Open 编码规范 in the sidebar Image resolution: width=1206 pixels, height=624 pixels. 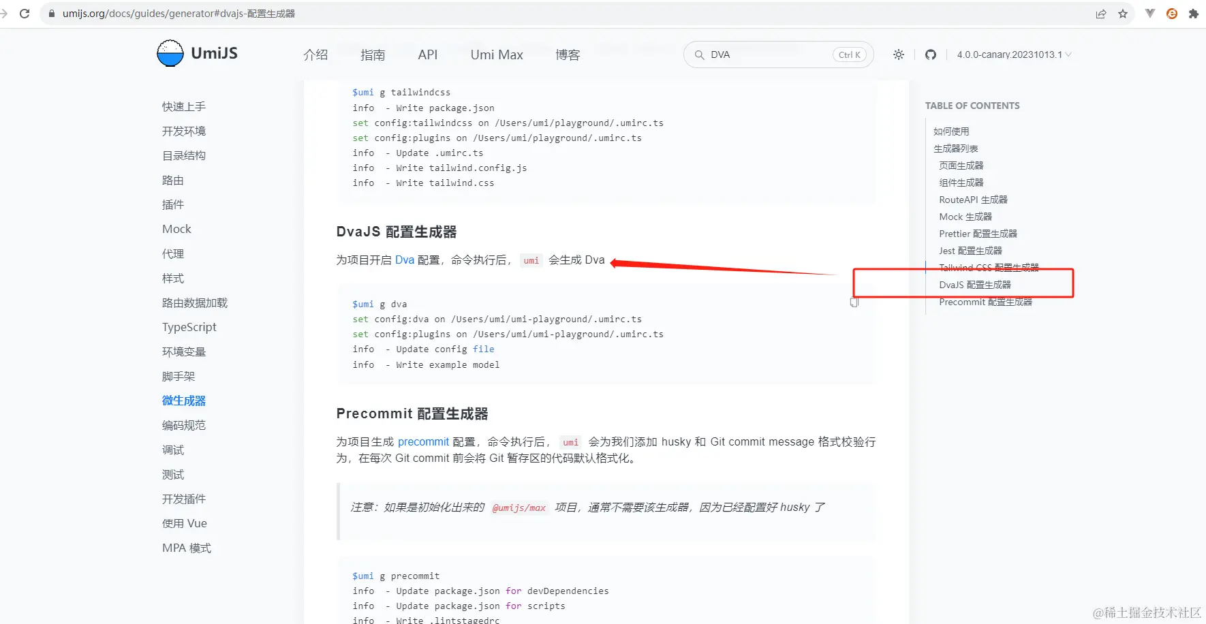pyautogui.click(x=184, y=425)
